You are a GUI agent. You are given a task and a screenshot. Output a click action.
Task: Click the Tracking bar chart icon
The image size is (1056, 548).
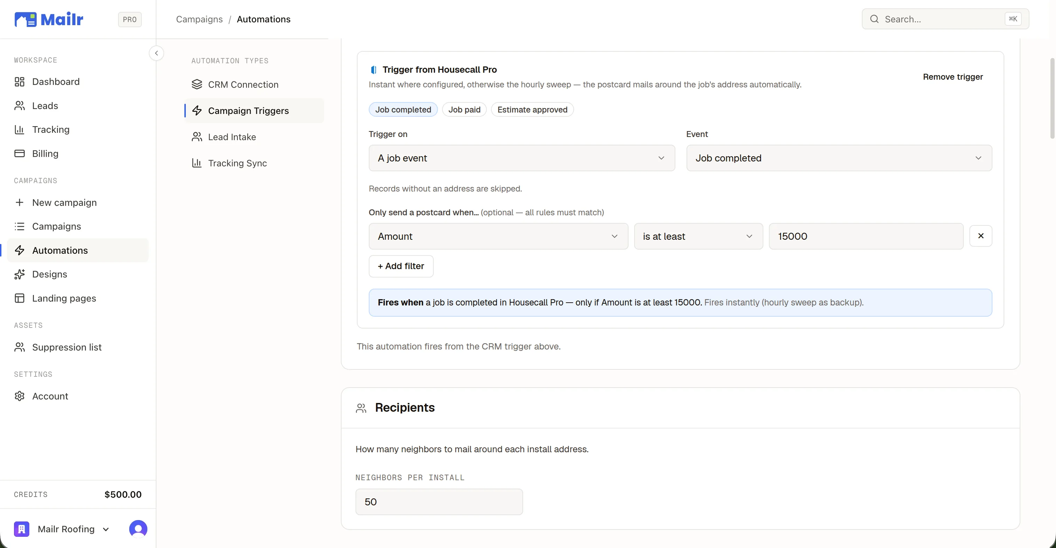(x=19, y=130)
